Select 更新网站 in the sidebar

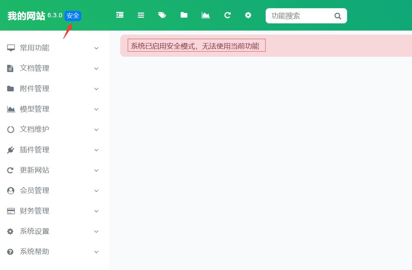point(34,170)
